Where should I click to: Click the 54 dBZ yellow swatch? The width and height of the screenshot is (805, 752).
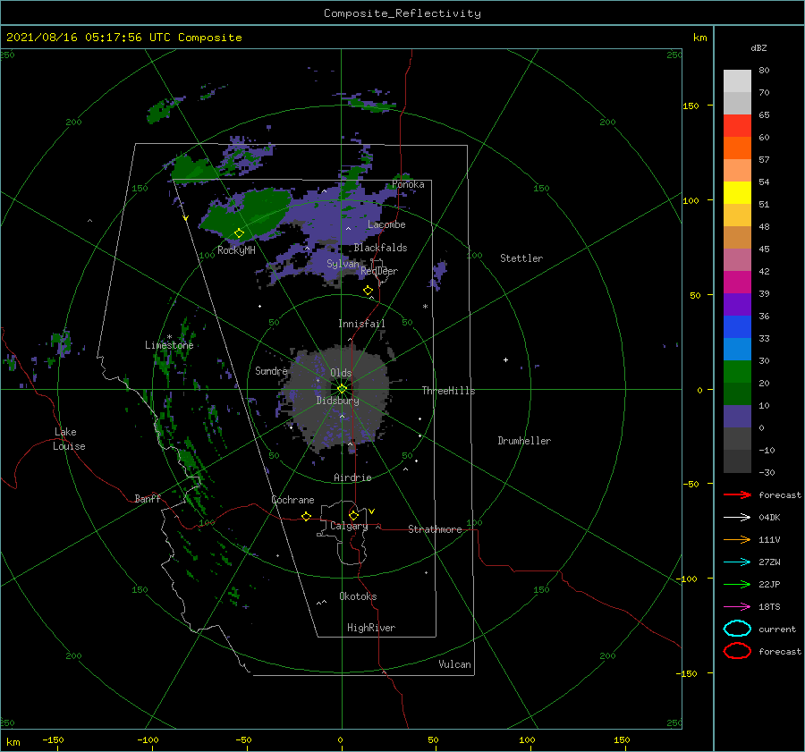click(737, 192)
